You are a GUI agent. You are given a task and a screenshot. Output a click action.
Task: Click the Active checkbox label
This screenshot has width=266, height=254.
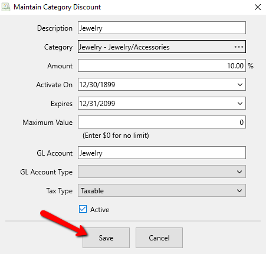pyautogui.click(x=100, y=210)
